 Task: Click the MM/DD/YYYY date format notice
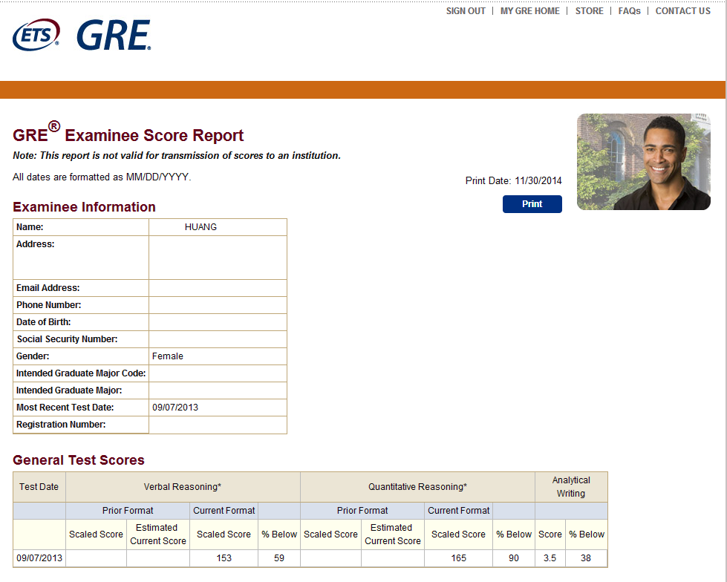click(102, 177)
